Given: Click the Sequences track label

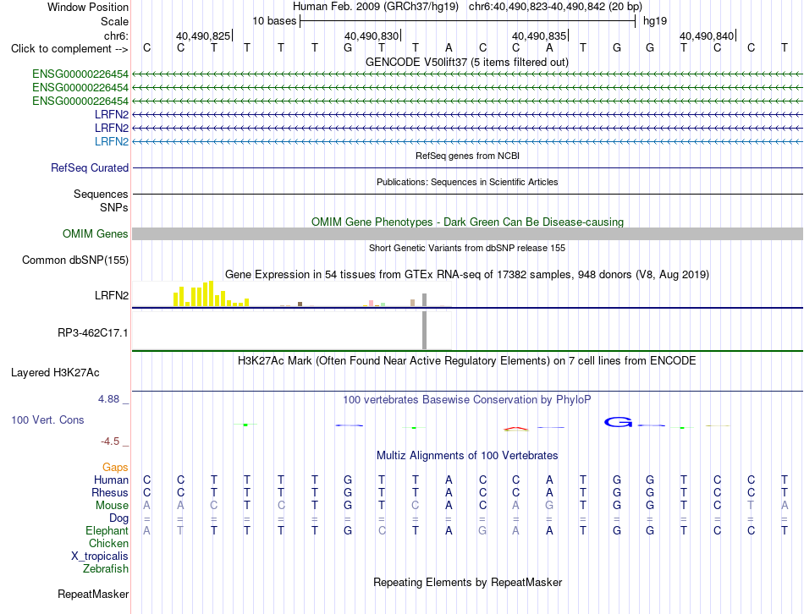Looking at the screenshot, I should (x=101, y=194).
